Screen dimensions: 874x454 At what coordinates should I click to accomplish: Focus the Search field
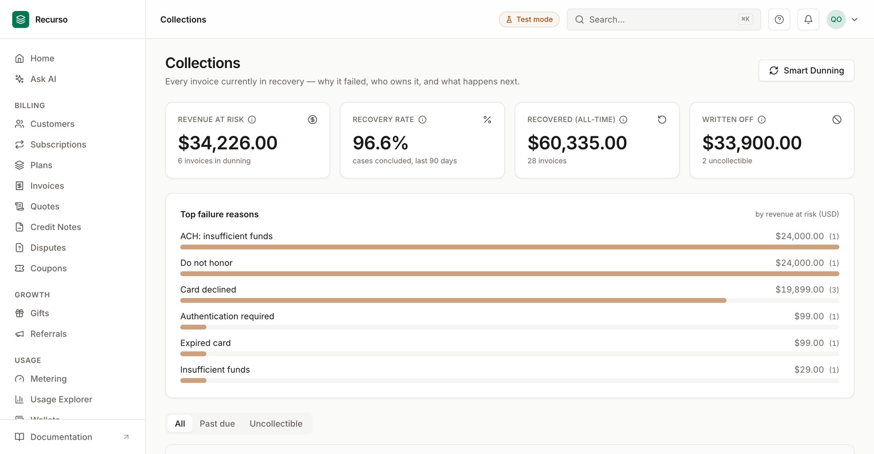point(663,19)
